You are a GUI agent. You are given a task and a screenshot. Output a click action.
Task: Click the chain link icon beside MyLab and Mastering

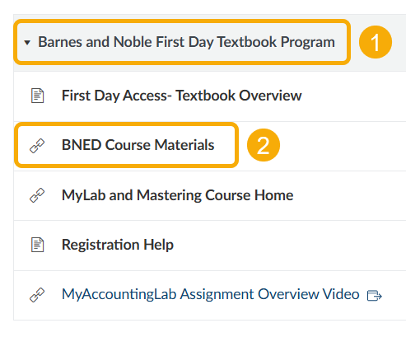tap(37, 195)
